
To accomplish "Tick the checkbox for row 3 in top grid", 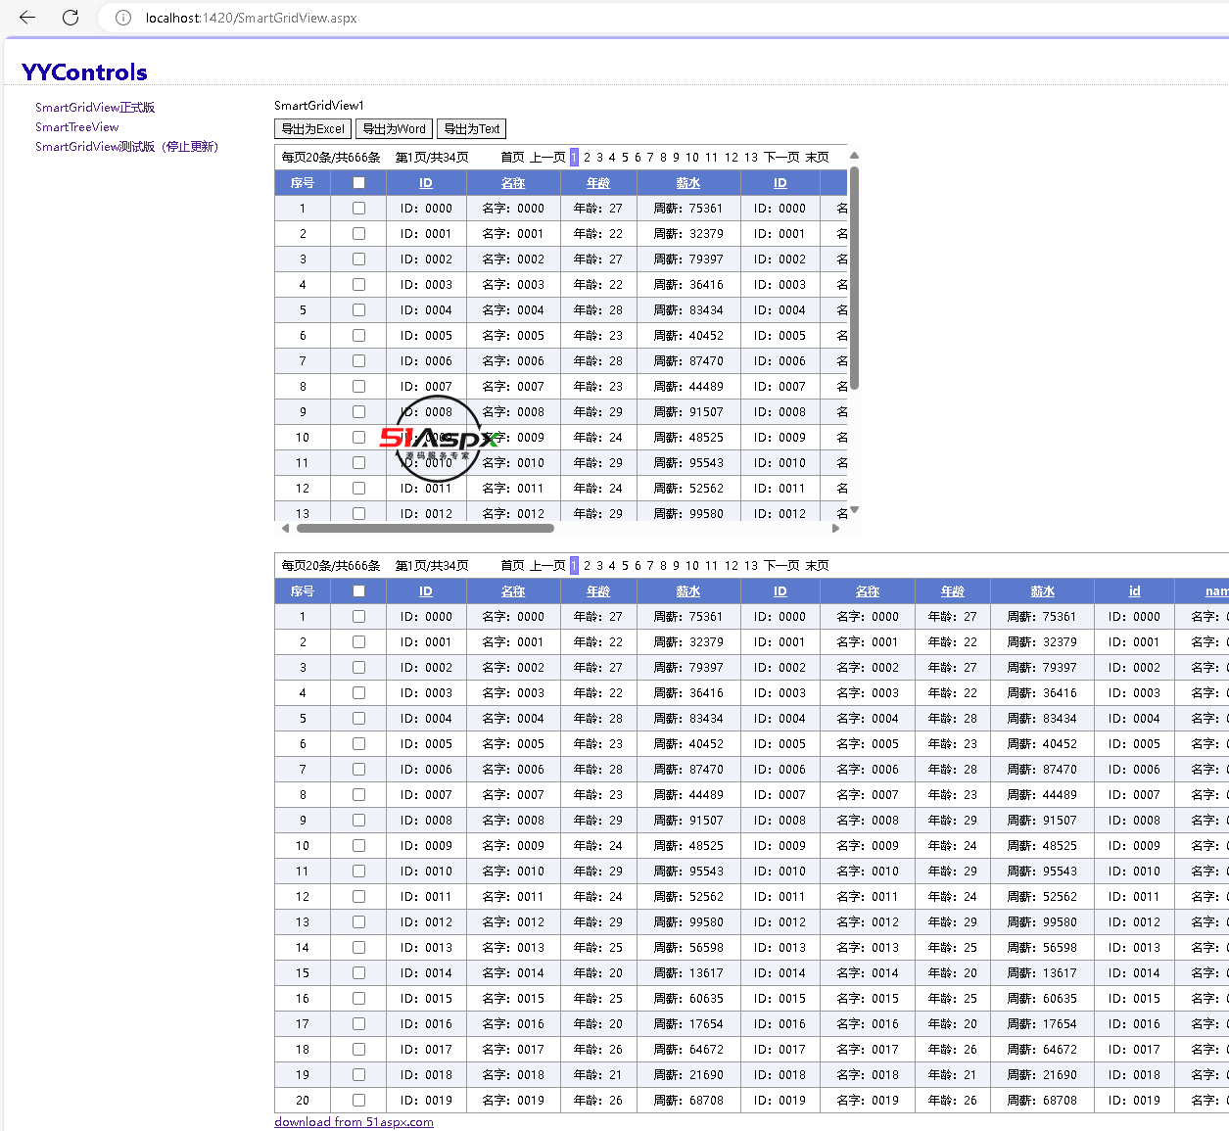I will click(x=358, y=259).
